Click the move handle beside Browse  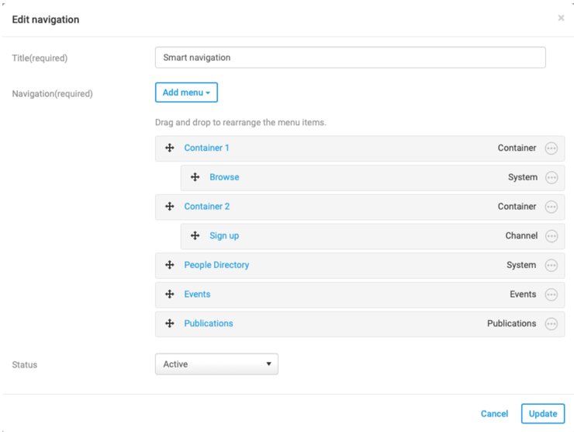pos(195,177)
